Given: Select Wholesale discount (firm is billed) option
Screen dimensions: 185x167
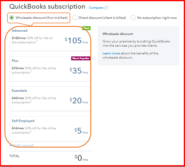Looking at the screenshot, I should pyautogui.click(x=12, y=18).
